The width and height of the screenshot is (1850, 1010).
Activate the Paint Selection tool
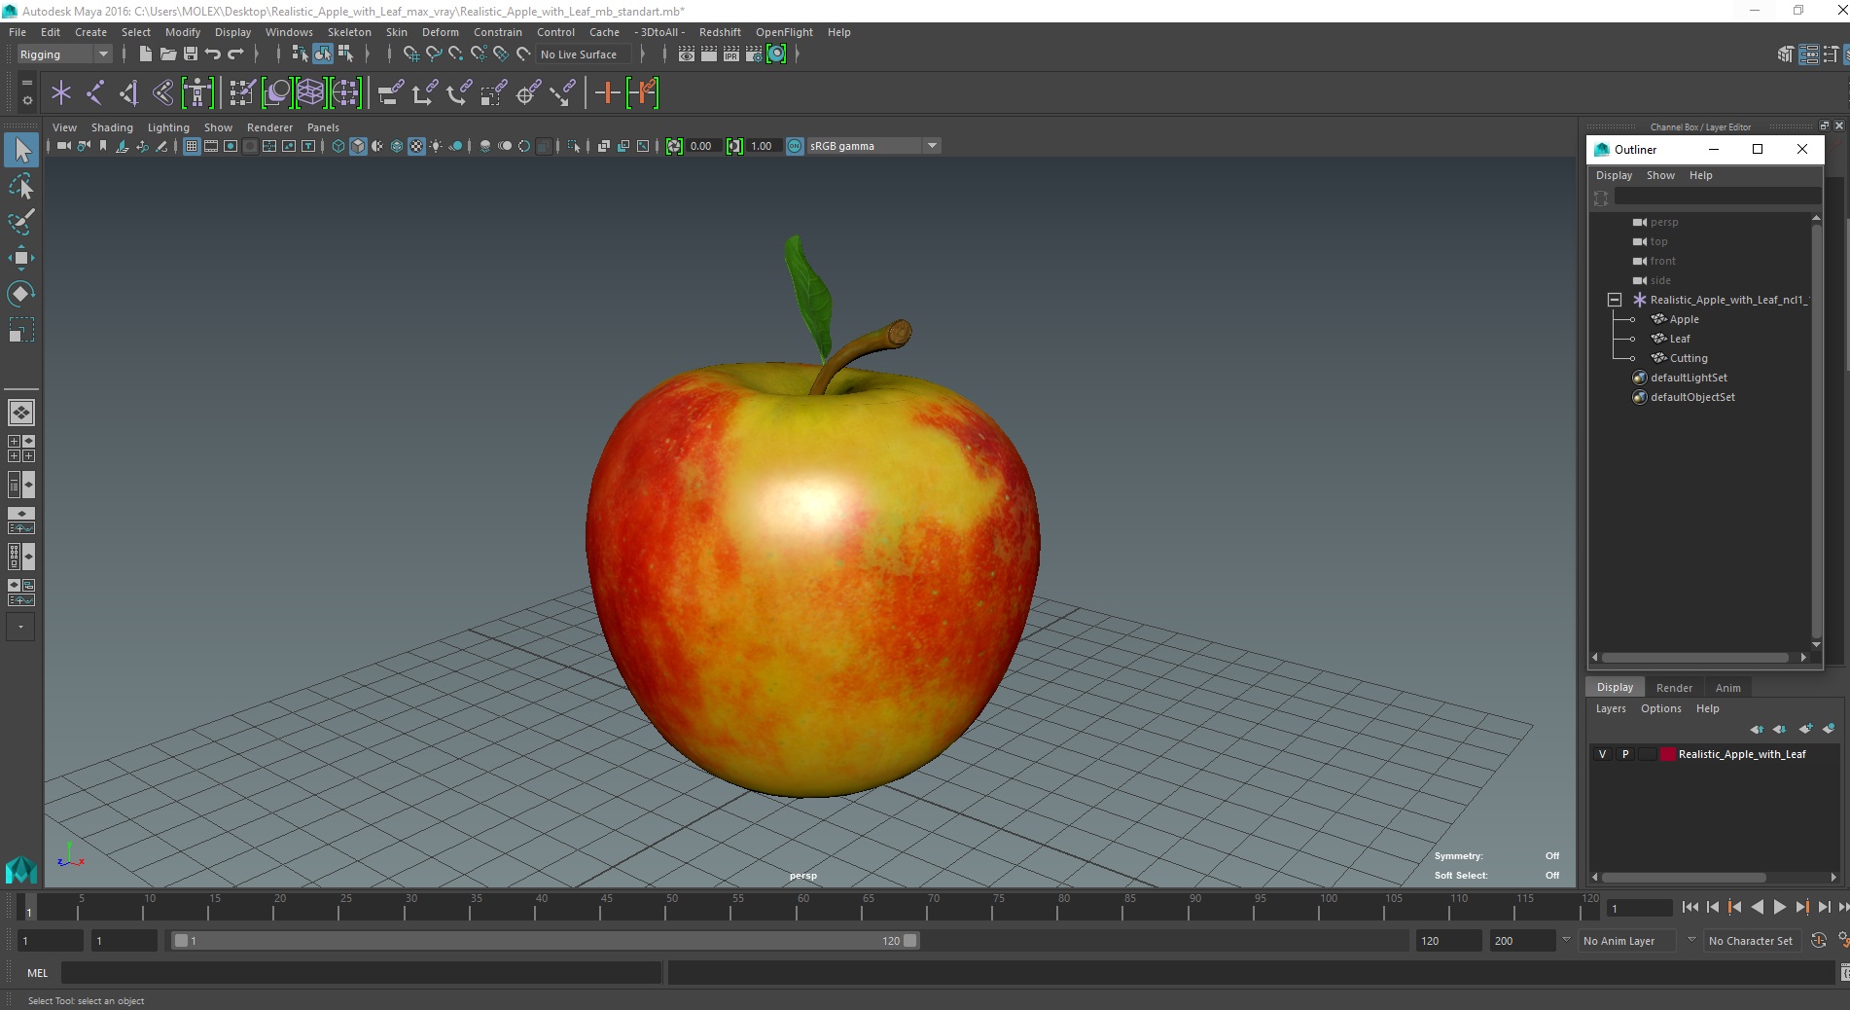[21, 222]
